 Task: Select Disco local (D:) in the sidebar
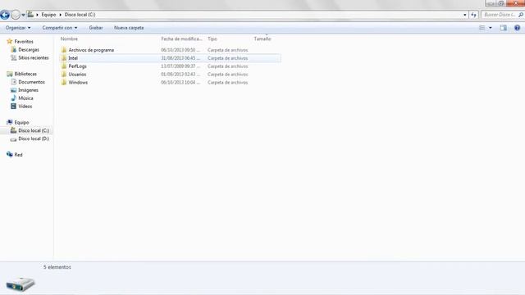[34, 138]
